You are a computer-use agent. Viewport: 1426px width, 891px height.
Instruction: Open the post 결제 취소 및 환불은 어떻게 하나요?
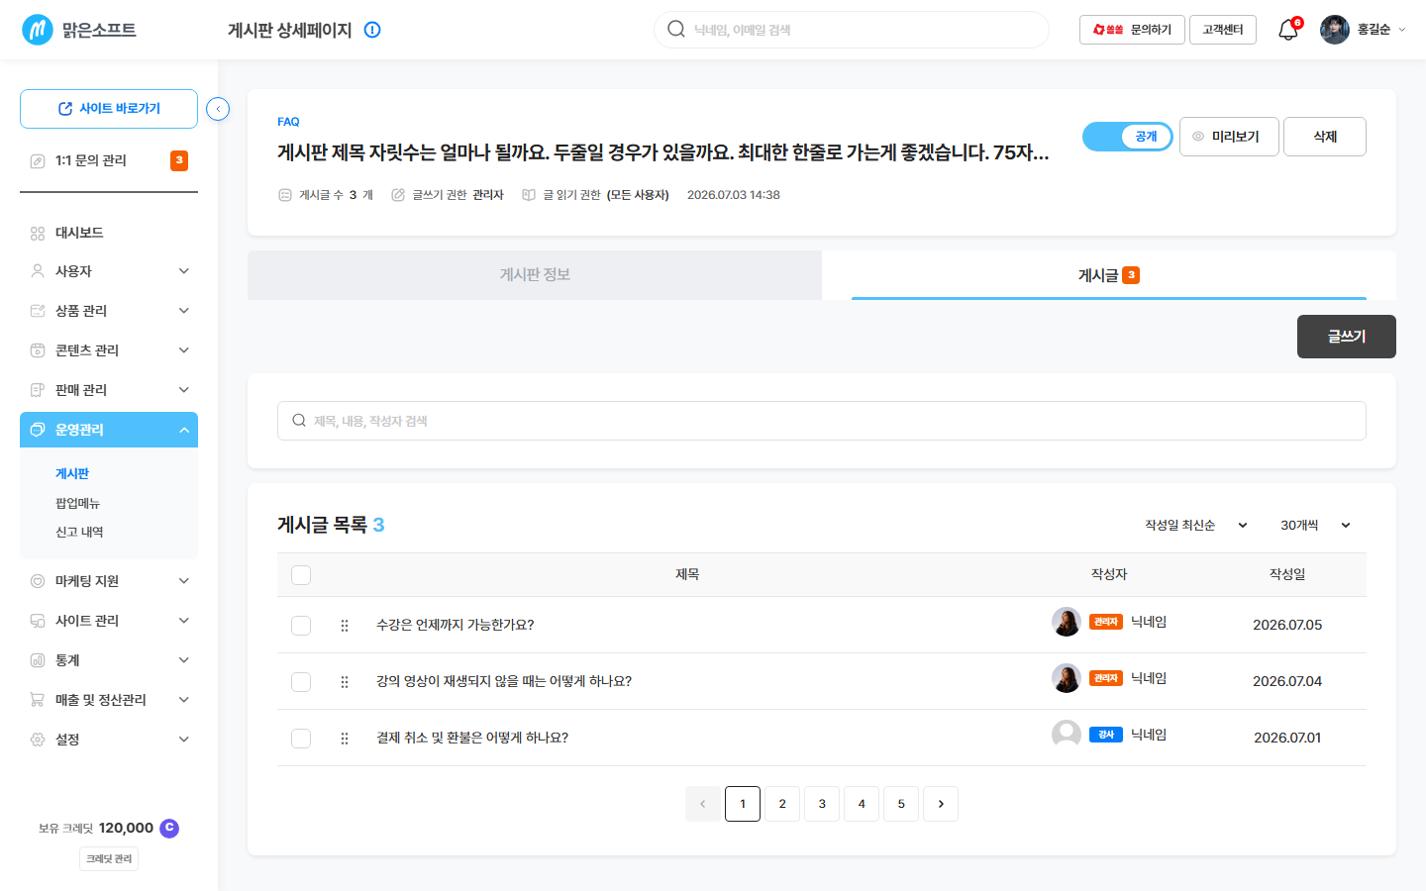tap(472, 739)
